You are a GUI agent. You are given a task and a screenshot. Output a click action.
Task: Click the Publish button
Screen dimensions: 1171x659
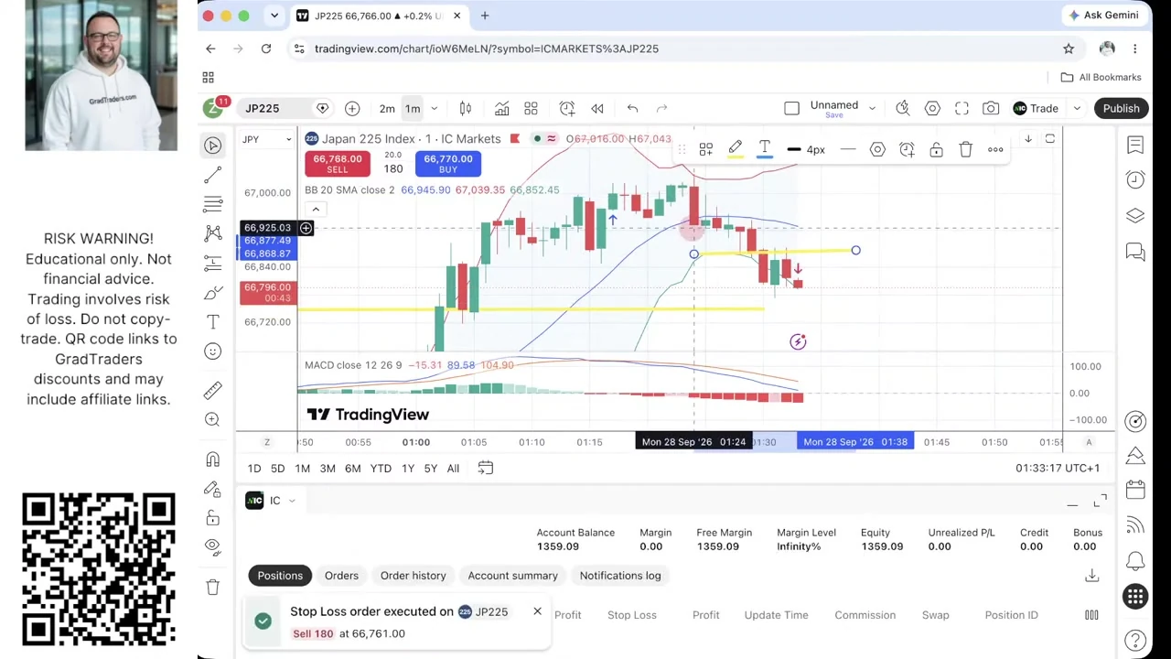click(1121, 108)
